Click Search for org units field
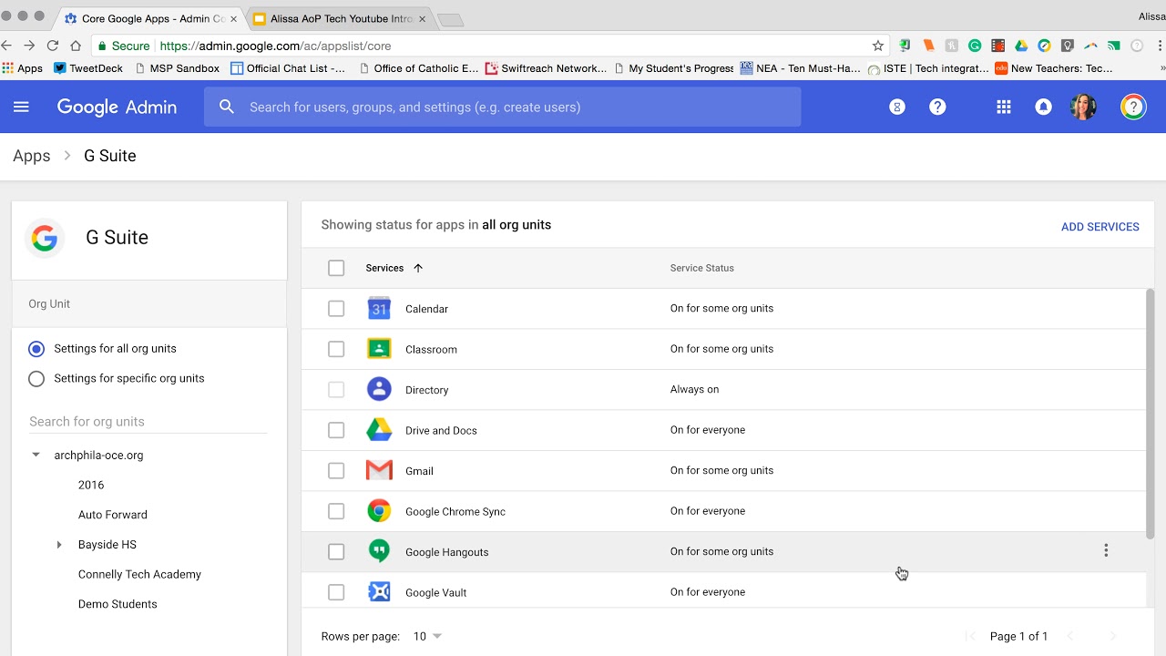 tap(148, 422)
